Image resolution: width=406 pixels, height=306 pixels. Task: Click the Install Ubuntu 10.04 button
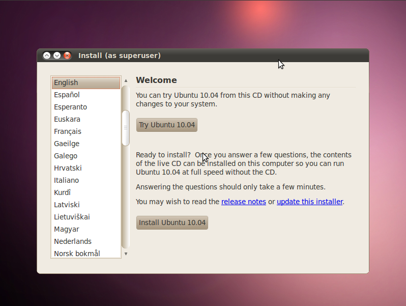[x=172, y=222]
